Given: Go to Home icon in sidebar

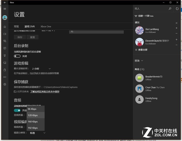Looking at the screenshot, I should [5, 27].
